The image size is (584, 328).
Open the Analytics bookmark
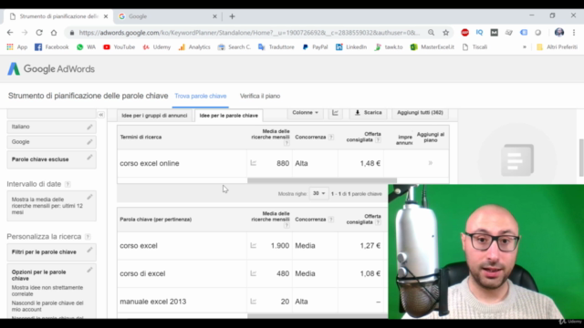[194, 47]
